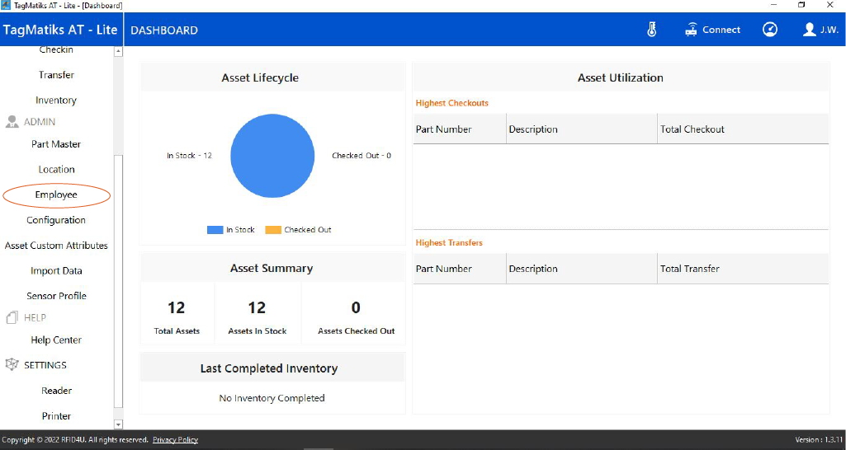The image size is (846, 450).
Task: Open the speedometer gauge icon in header
Action: [x=770, y=30]
